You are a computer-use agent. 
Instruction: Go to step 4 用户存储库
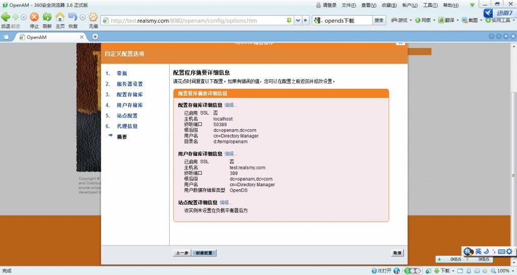pyautogui.click(x=130, y=105)
